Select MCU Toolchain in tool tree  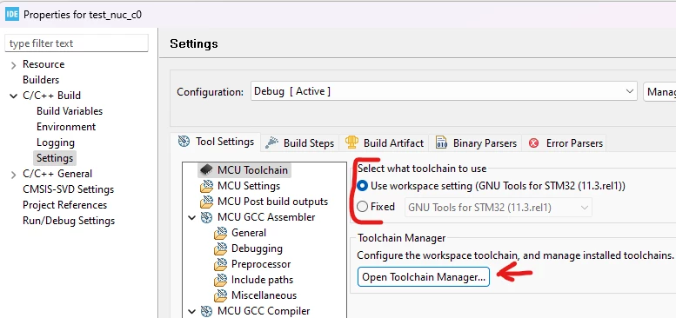(252, 170)
